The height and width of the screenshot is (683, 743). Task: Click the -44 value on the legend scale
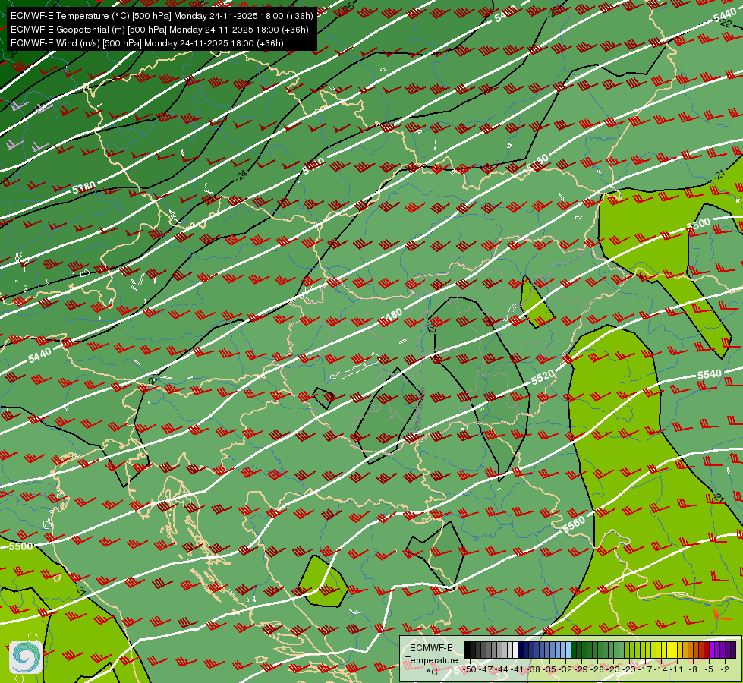click(502, 669)
